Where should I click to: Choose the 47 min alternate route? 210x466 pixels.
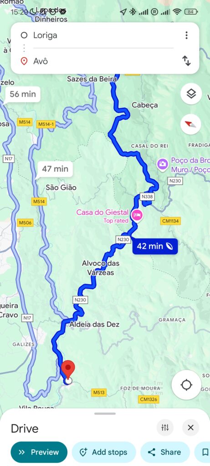(x=55, y=169)
